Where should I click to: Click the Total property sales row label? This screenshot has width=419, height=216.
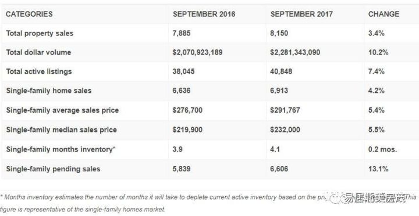click(40, 33)
